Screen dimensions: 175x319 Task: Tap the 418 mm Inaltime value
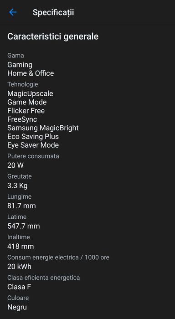pos(21,247)
